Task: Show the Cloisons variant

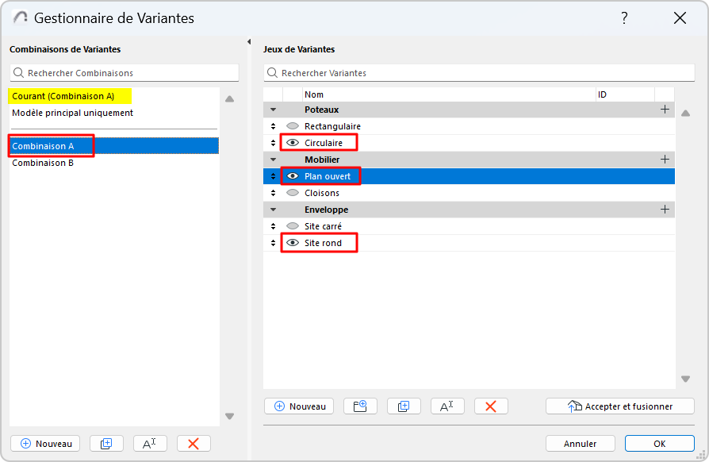Action: (x=293, y=193)
